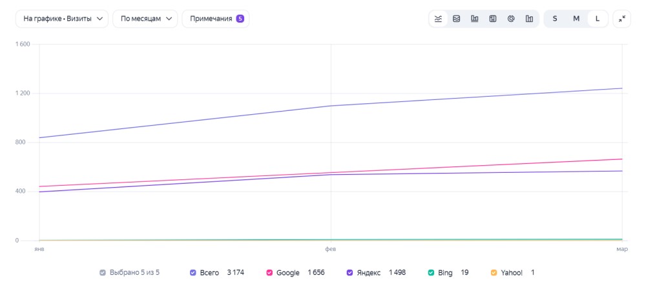Select the last column chart icon

coord(530,19)
